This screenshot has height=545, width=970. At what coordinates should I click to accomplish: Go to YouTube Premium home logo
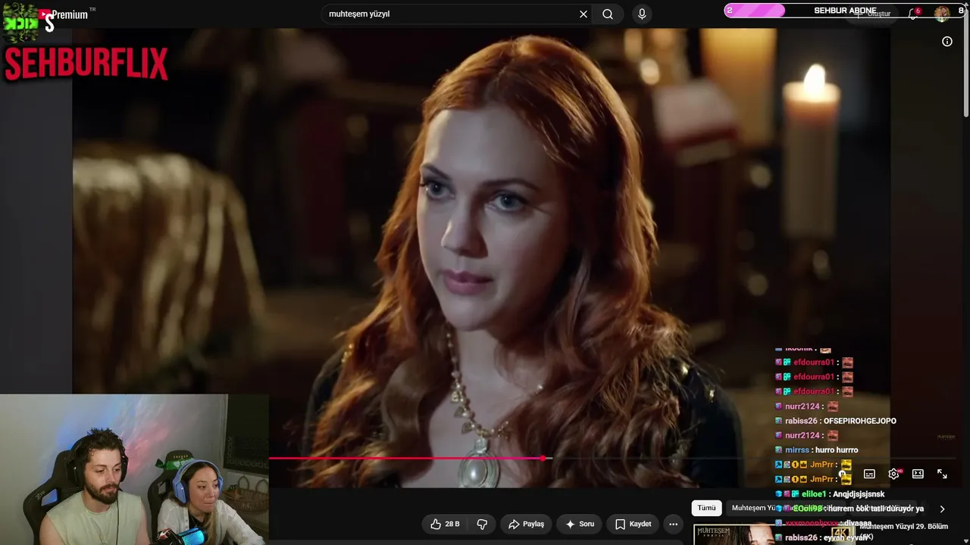(x=63, y=15)
